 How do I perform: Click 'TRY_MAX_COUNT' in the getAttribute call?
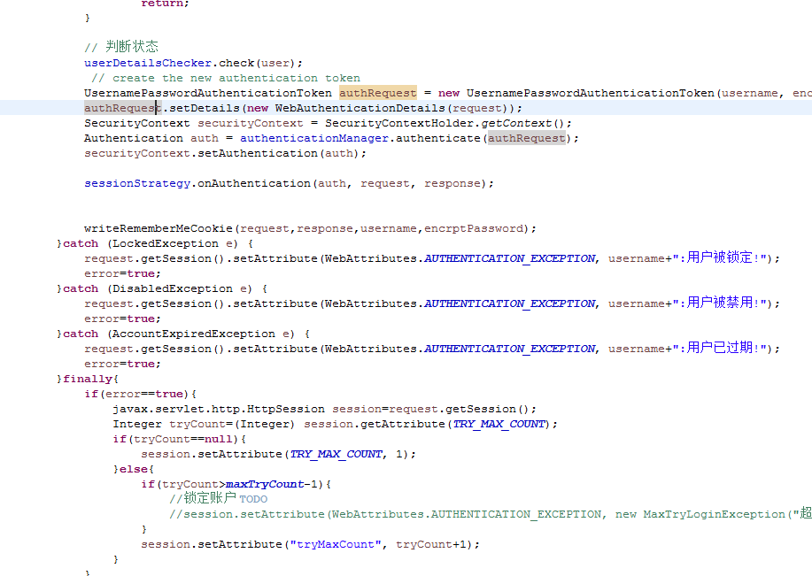click(x=499, y=424)
